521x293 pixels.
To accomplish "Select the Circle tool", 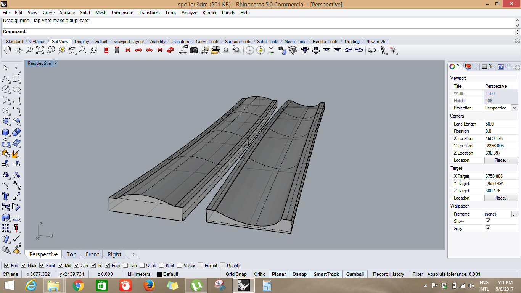I will click(x=6, y=89).
